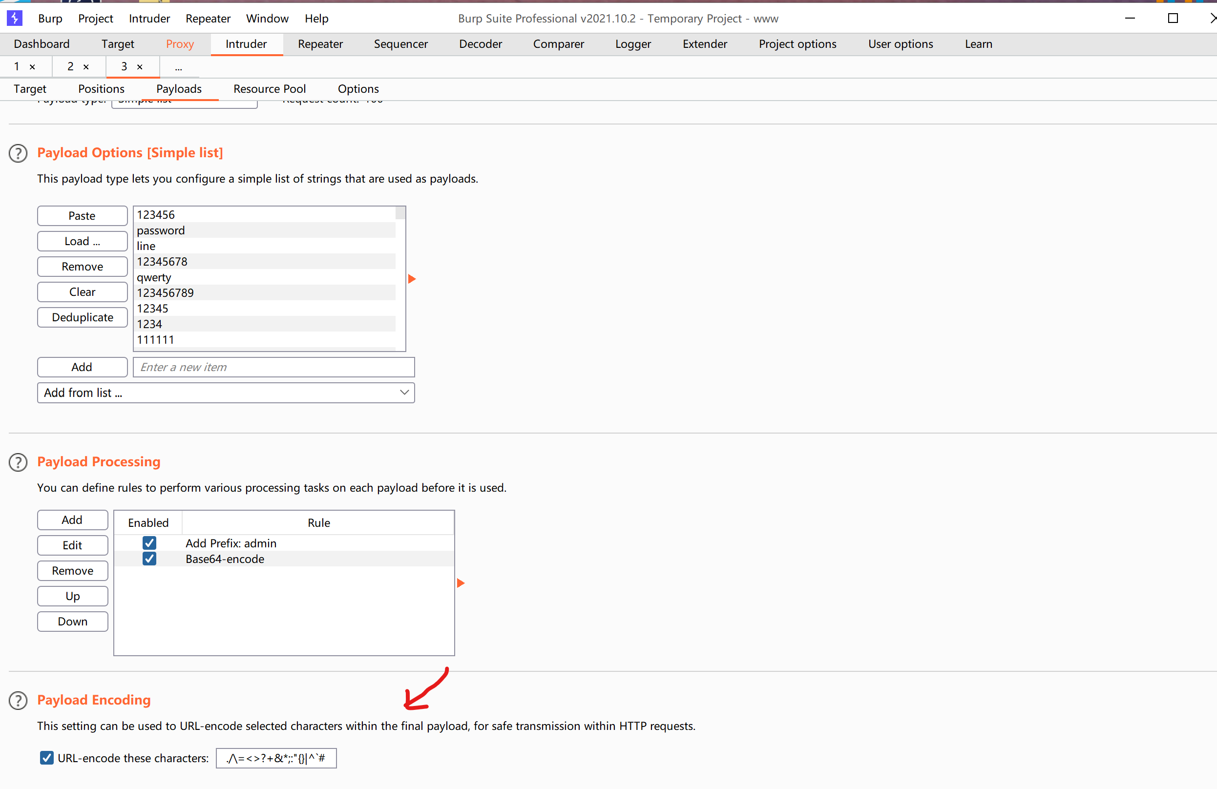The height and width of the screenshot is (789, 1217).
Task: Click Edit processing rule button
Action: pos(73,545)
